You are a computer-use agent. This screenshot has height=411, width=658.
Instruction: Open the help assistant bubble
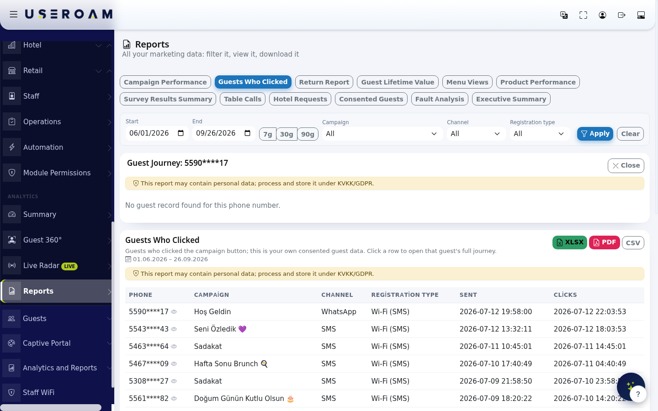tap(638, 394)
